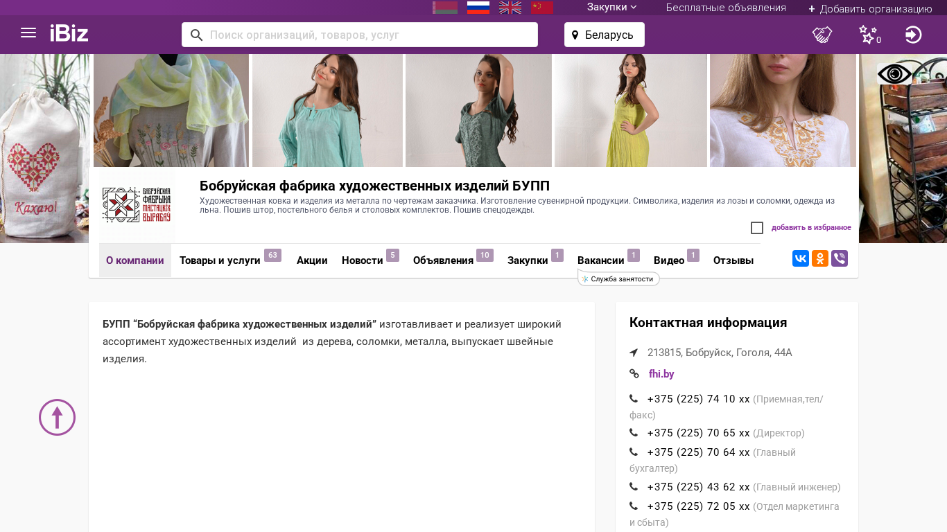Click Добавить организацию link
The height and width of the screenshot is (532, 947).
pyautogui.click(x=870, y=8)
